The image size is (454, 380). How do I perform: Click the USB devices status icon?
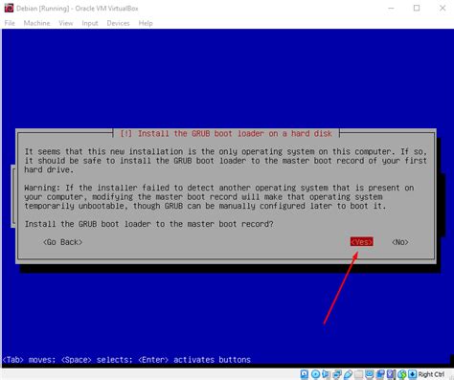click(x=348, y=374)
